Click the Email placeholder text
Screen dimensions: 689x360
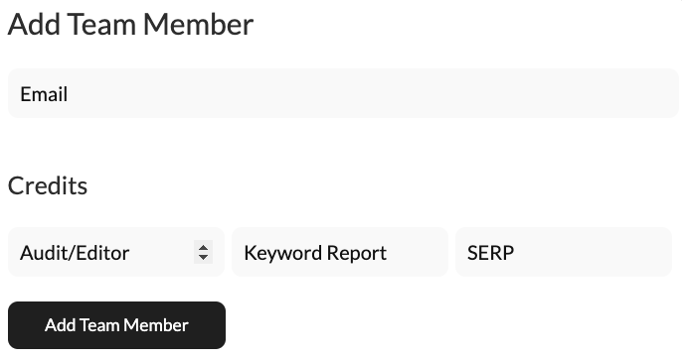click(x=44, y=94)
